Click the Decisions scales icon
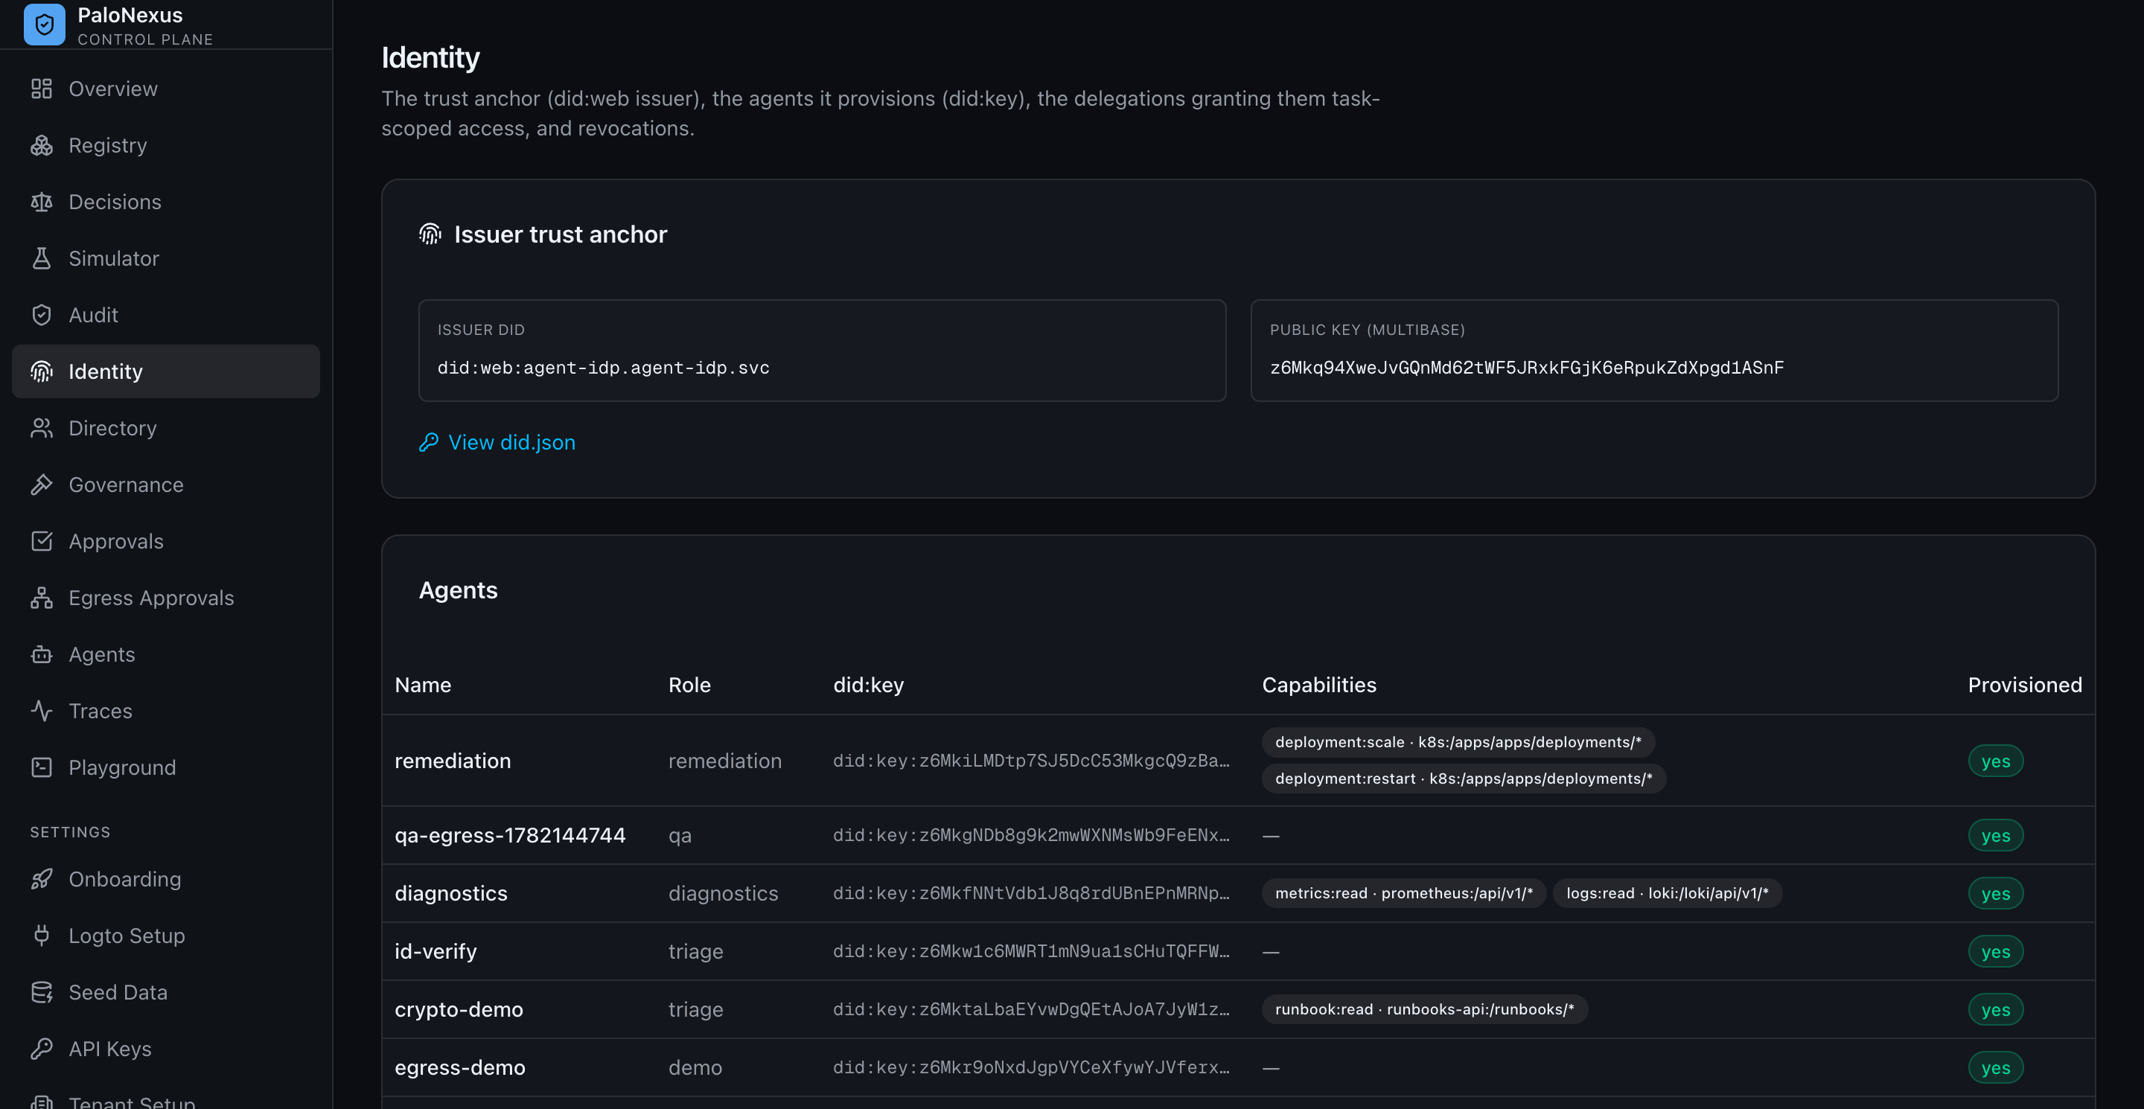Image resolution: width=2144 pixels, height=1109 pixels. coord(42,202)
